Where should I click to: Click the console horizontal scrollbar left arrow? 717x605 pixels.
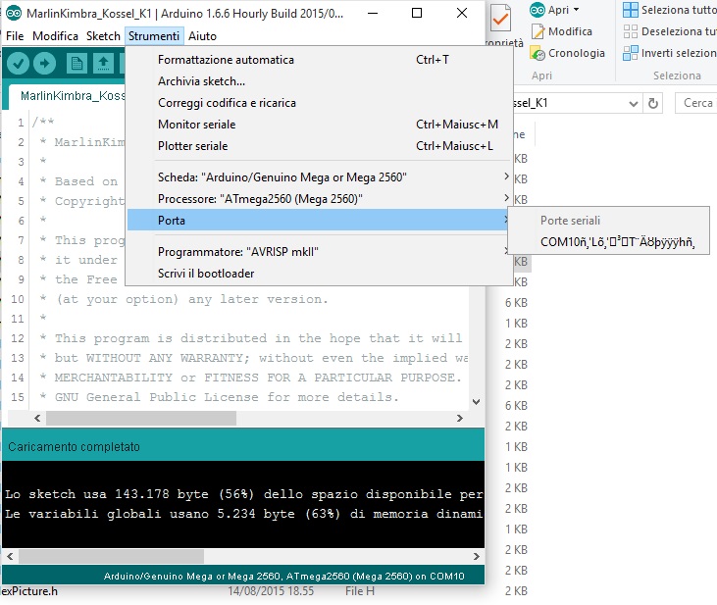10,557
